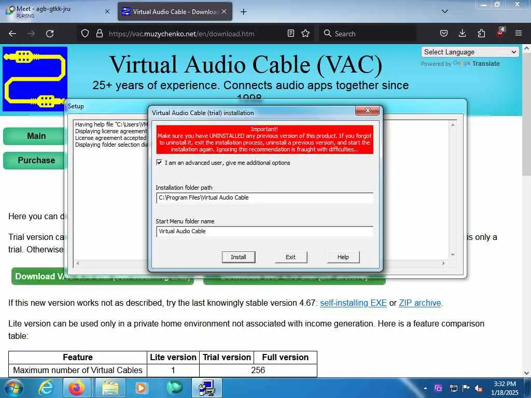Viewport: 531px width, 398px height.
Task: Bookmark this page with the star icon
Action: (305, 33)
